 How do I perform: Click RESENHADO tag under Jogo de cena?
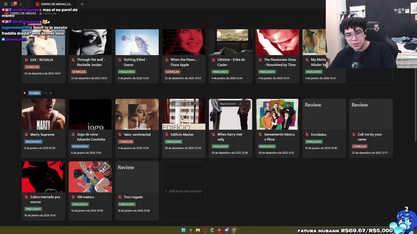[x=80, y=147]
